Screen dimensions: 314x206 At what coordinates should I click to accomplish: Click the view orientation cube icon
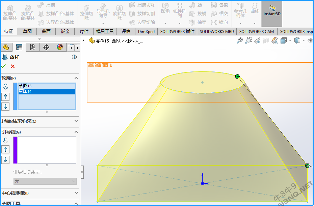[284, 40]
